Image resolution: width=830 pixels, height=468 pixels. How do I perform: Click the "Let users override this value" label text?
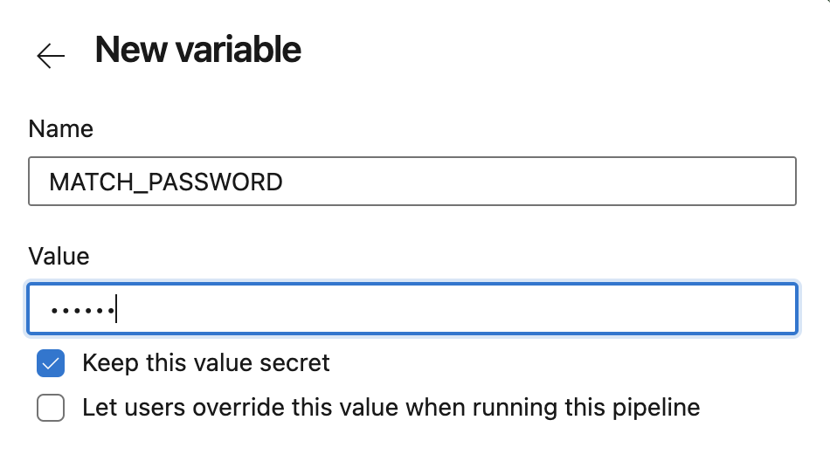(391, 408)
